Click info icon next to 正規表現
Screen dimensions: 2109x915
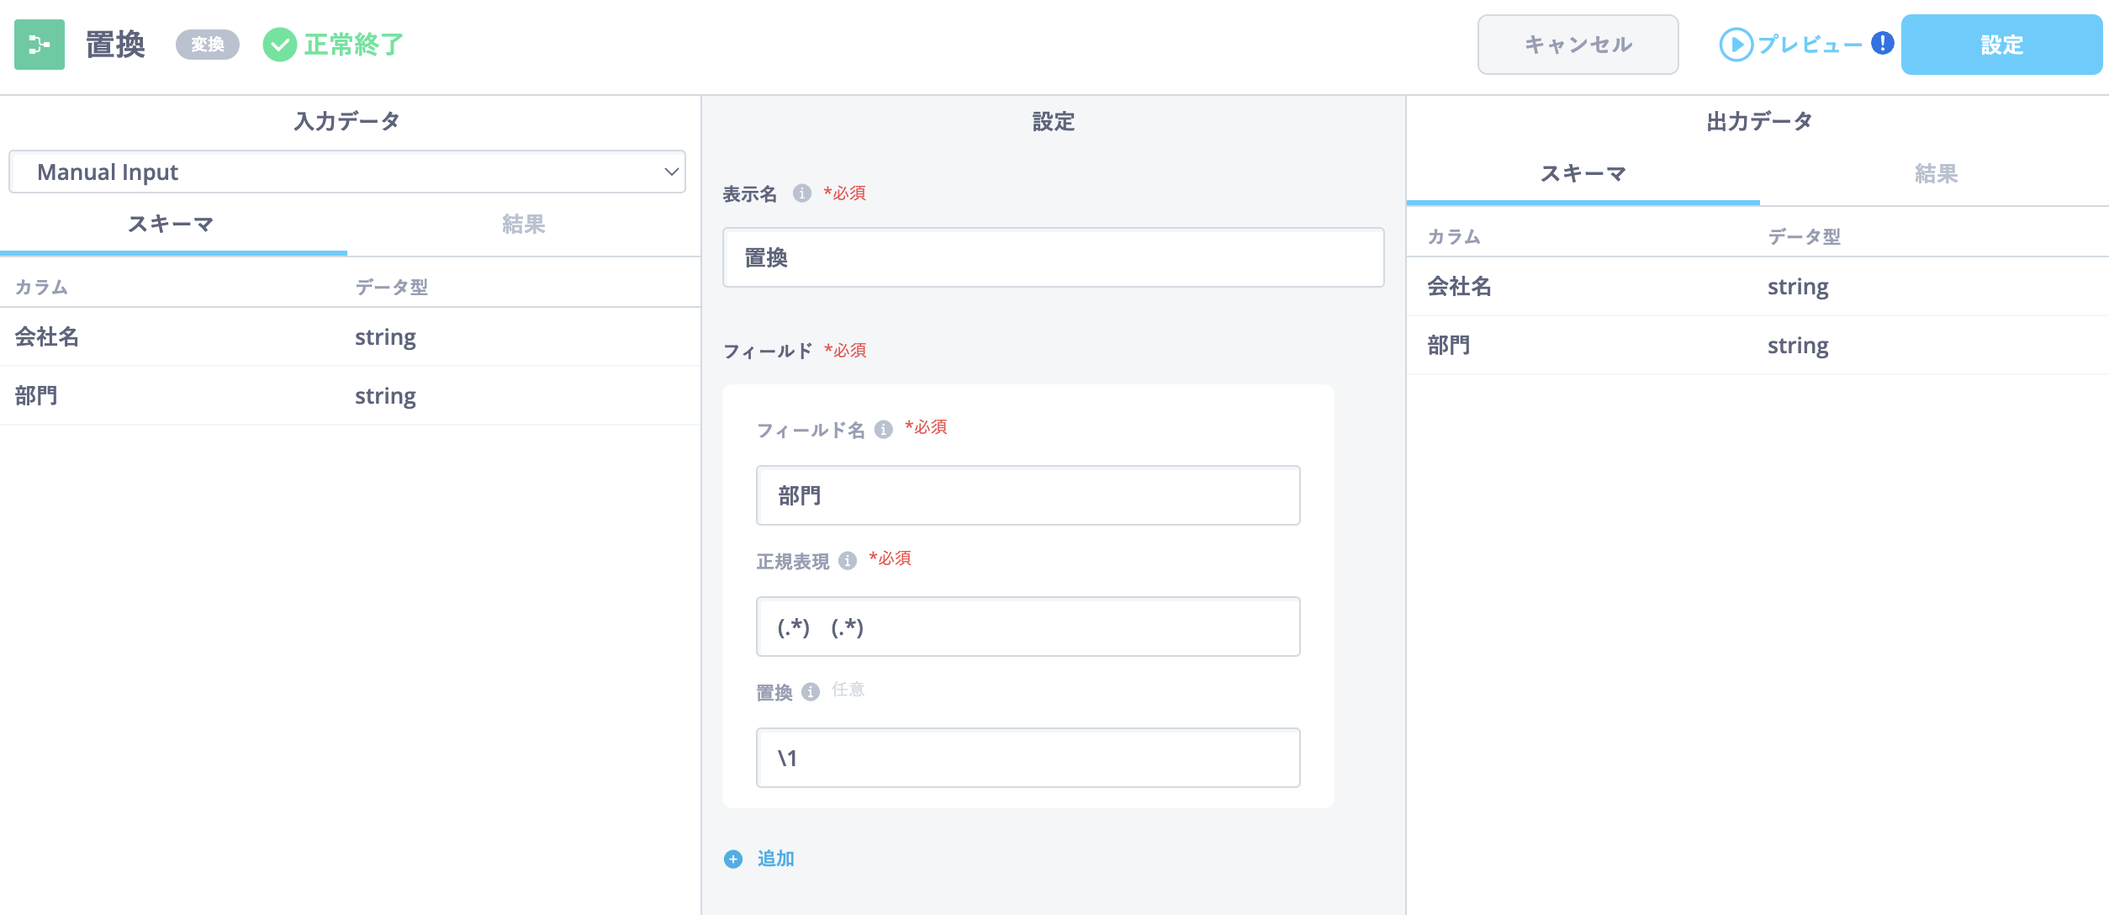point(848,560)
